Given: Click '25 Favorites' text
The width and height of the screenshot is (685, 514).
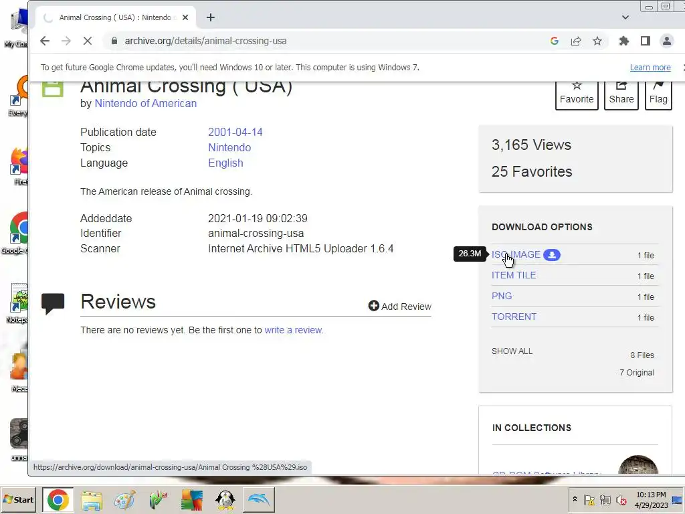Looking at the screenshot, I should click(x=532, y=172).
